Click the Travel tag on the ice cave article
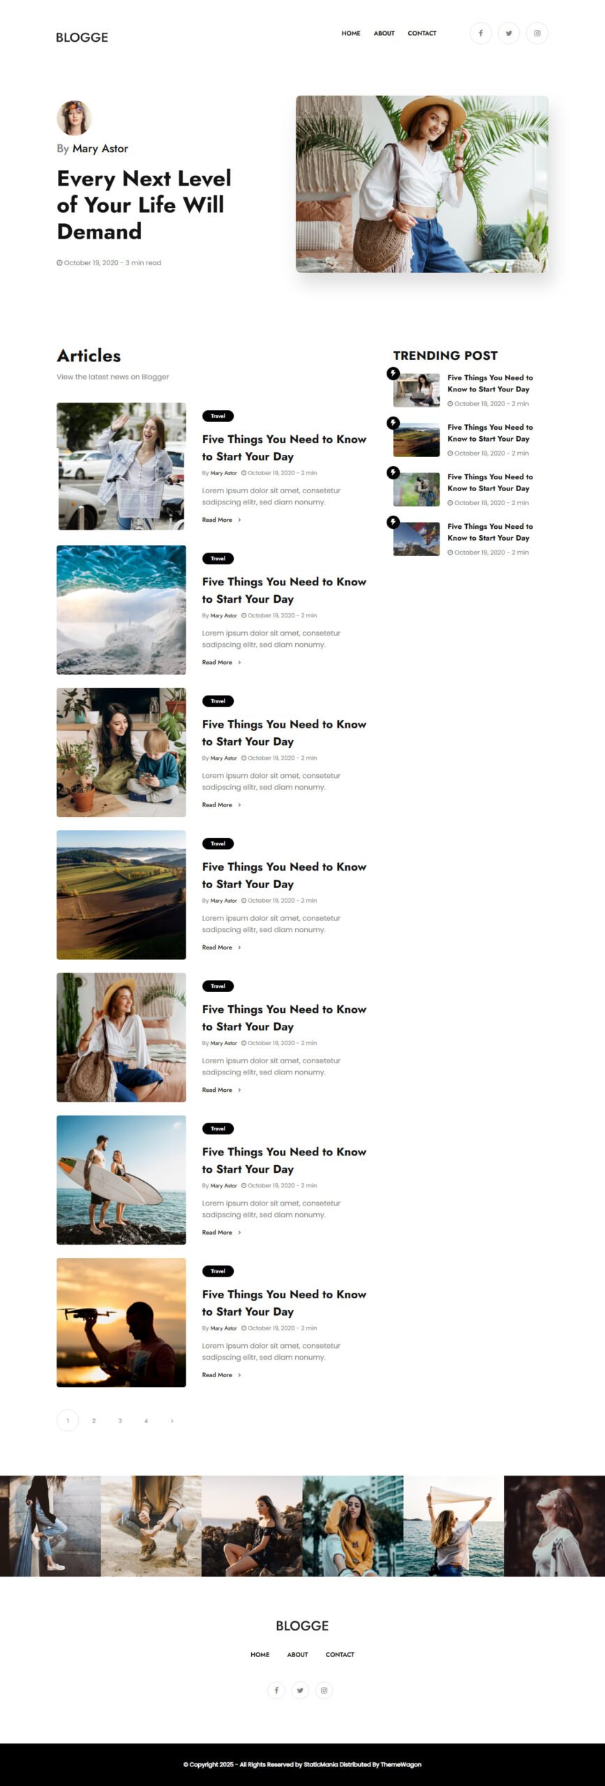The image size is (605, 1786). click(x=218, y=558)
